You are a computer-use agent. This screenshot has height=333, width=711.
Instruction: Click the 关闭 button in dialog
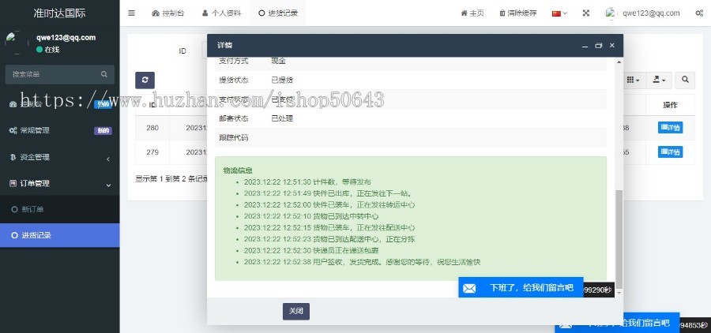click(296, 311)
